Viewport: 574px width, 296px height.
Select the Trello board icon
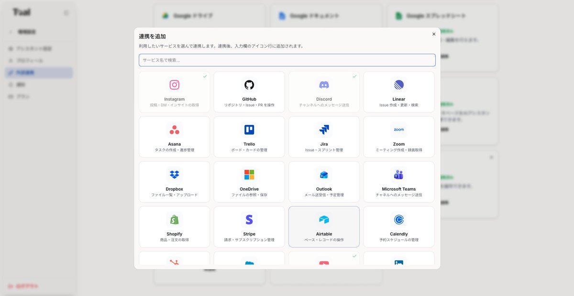249,130
